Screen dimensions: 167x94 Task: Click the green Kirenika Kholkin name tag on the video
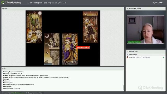coord(134,42)
